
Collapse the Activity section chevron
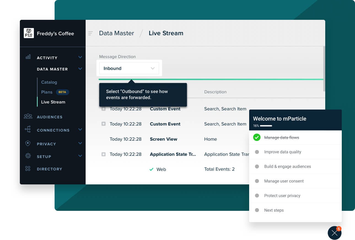pyautogui.click(x=80, y=57)
